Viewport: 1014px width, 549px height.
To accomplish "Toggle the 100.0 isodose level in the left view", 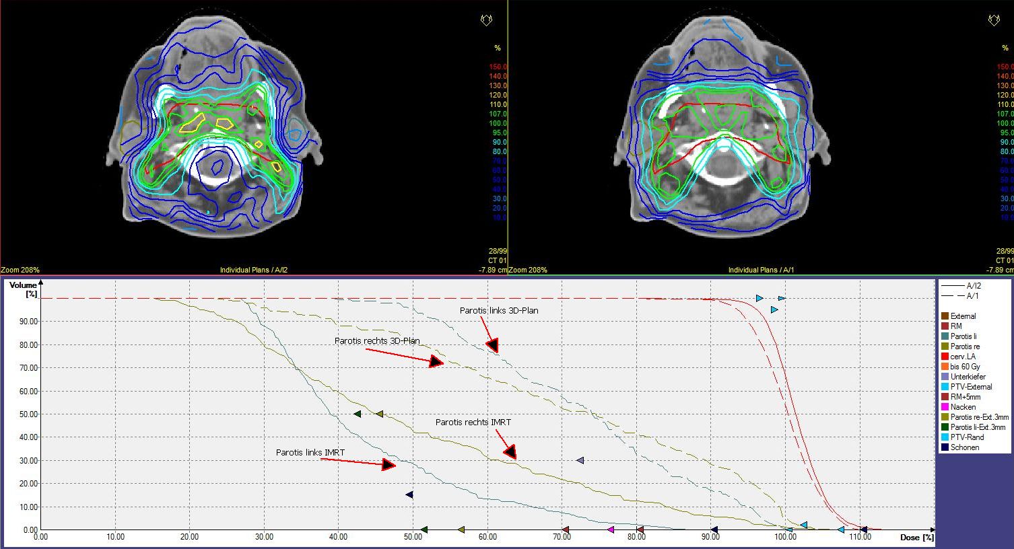I will [x=498, y=124].
